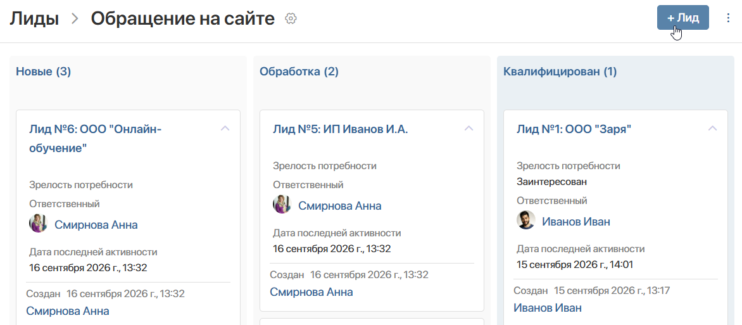Image resolution: width=742 pixels, height=325 pixels.
Task: Click the Квалифицирован (1) column header
Action: tap(560, 72)
